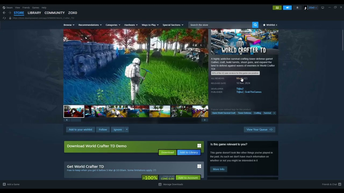Select the fourth screenshot thumbnail
This screenshot has width=344, height=193.
138,111
